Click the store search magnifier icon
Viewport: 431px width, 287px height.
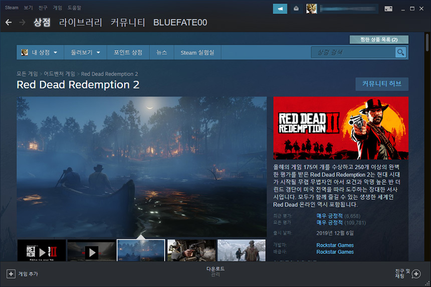[x=400, y=52]
